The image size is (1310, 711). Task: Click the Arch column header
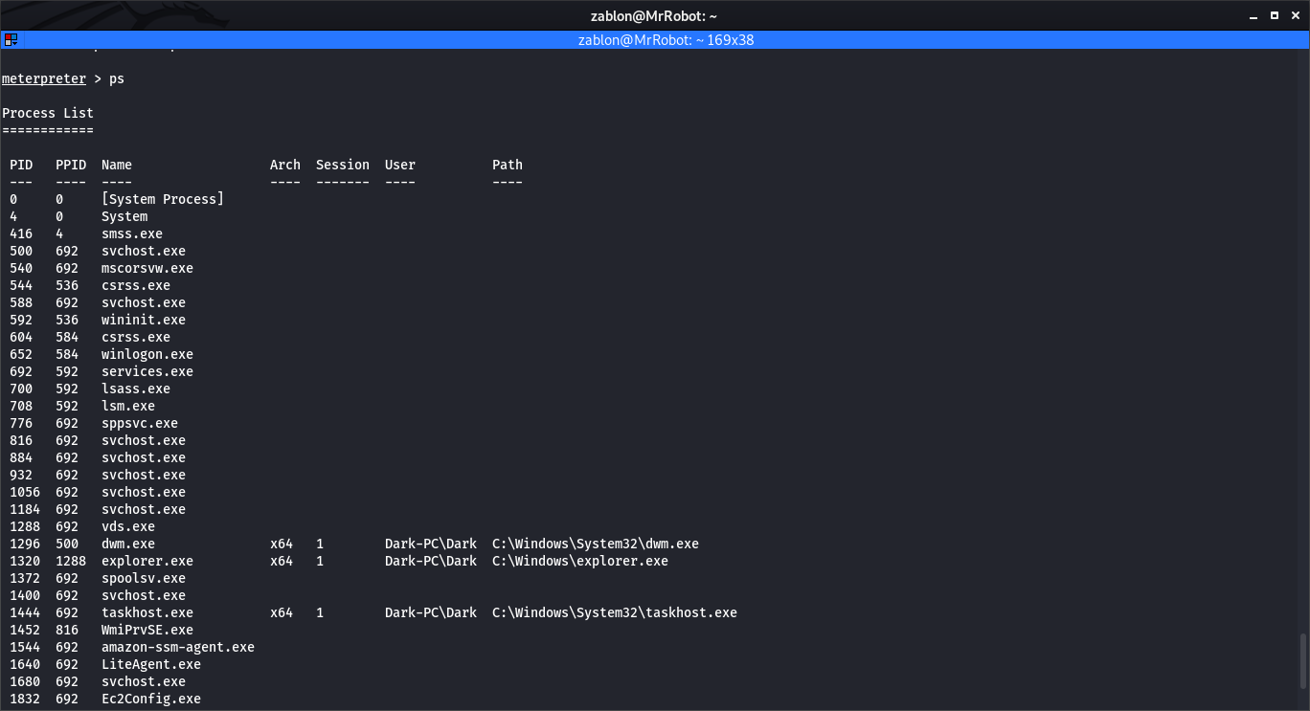click(x=285, y=165)
